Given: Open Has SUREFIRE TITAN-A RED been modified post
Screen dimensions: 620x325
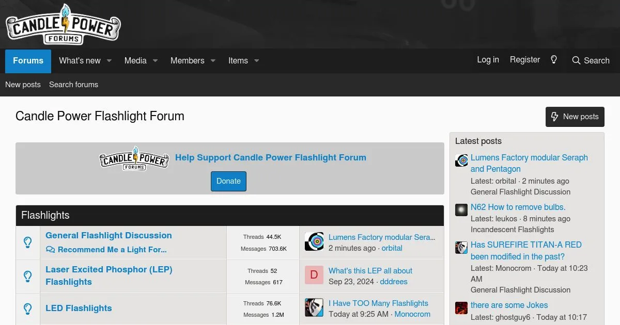Looking at the screenshot, I should pos(526,251).
